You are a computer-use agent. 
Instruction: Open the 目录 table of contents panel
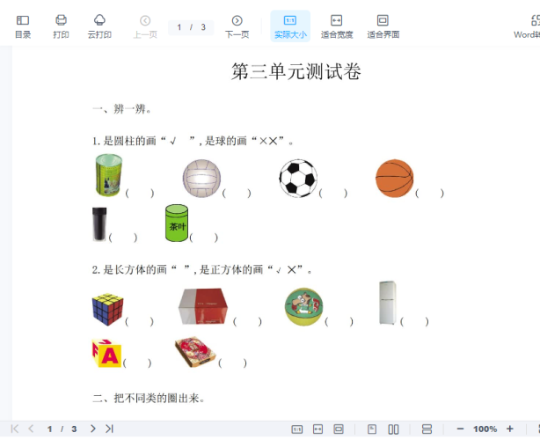pos(23,26)
